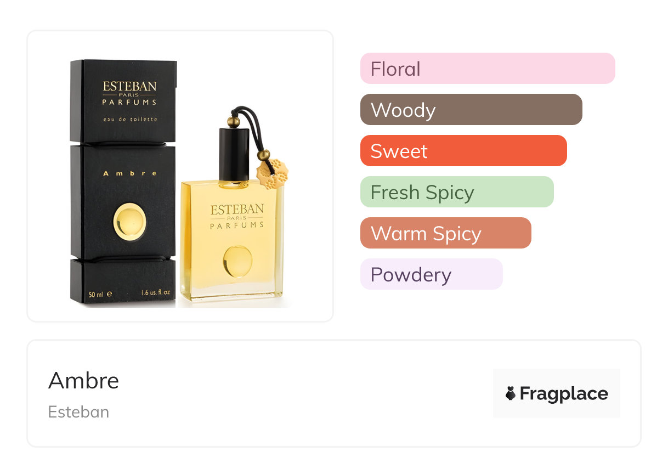
Task: Click the gold Ambre text on the box
Action: 130,173
